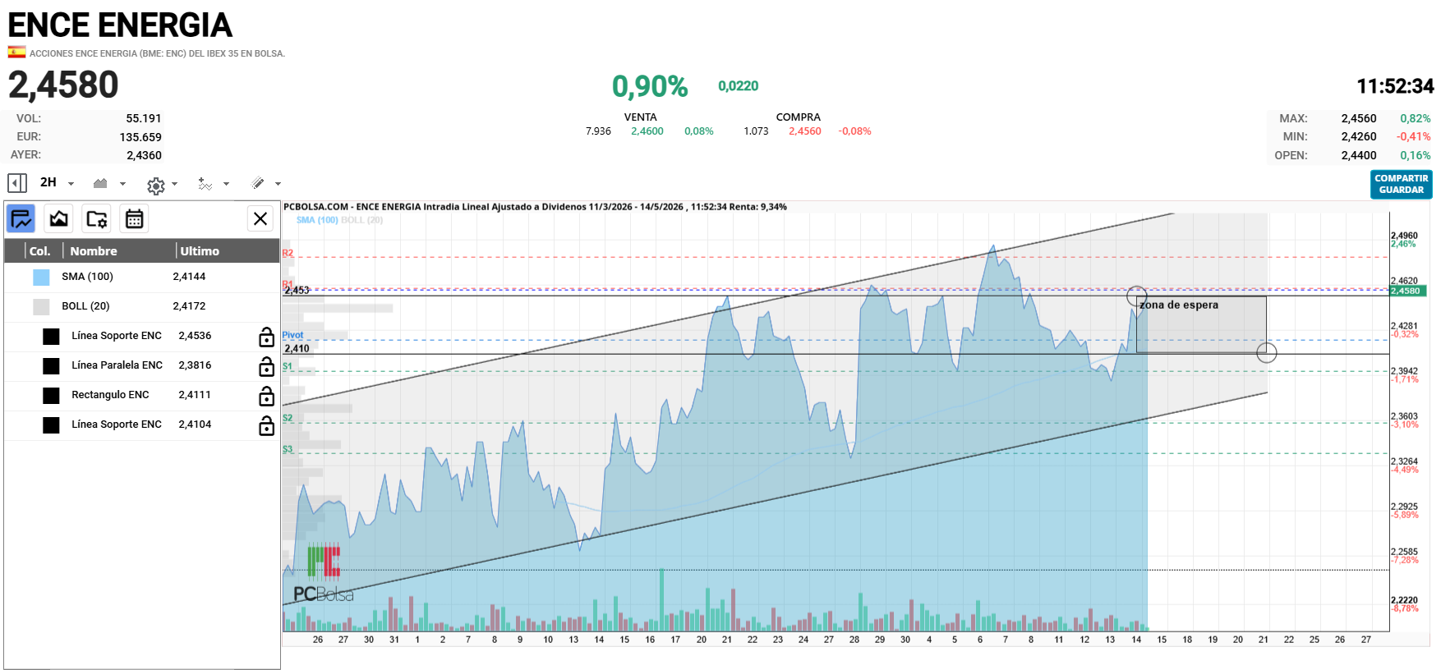Select the SMA (100) row name

pos(87,277)
